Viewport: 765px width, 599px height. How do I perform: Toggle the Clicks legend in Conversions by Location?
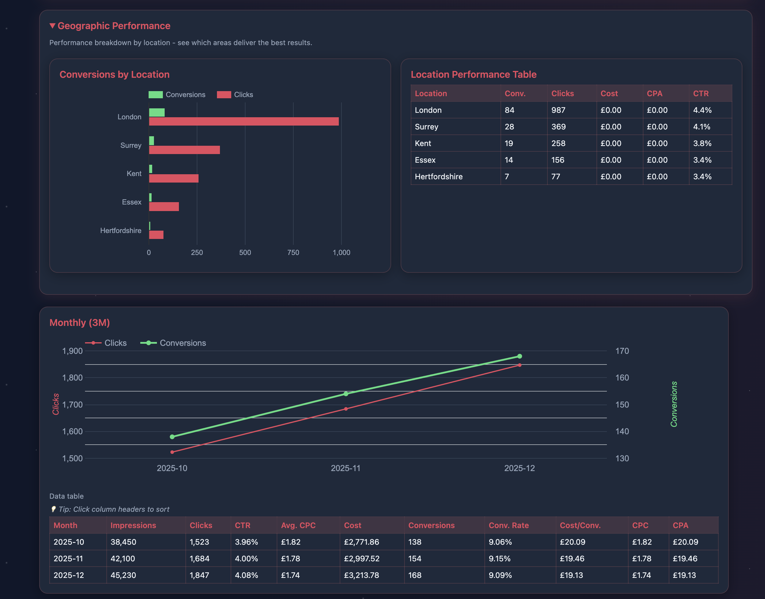[223, 94]
